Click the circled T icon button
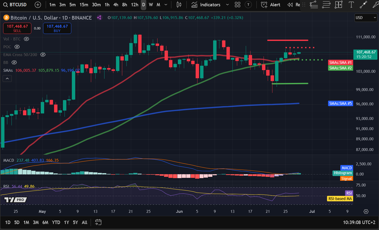This screenshot has height=230, width=379. 248,5
